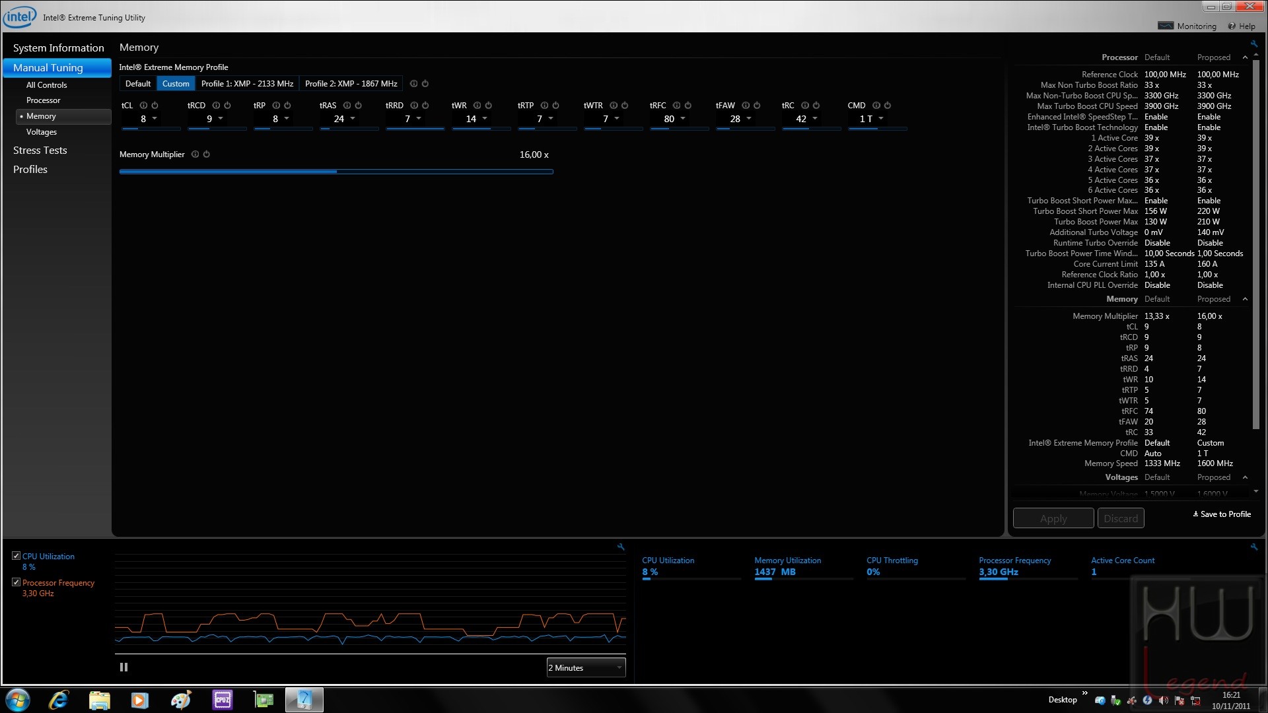Image resolution: width=1268 pixels, height=713 pixels.
Task: Reset CMD rate using its power icon
Action: [x=888, y=106]
